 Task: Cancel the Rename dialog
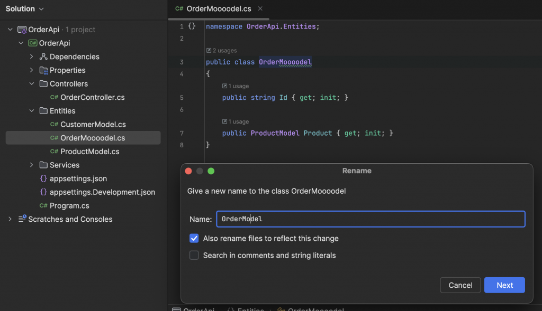pyautogui.click(x=460, y=285)
